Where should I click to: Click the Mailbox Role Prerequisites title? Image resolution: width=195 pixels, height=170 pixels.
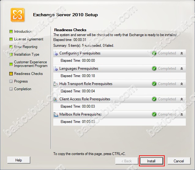[81, 114]
